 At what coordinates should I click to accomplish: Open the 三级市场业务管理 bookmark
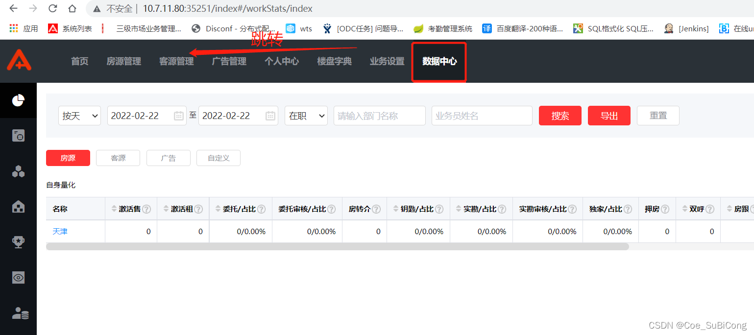(x=141, y=28)
